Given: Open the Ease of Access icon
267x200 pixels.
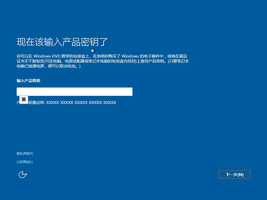Looking at the screenshot, I should [23, 175].
